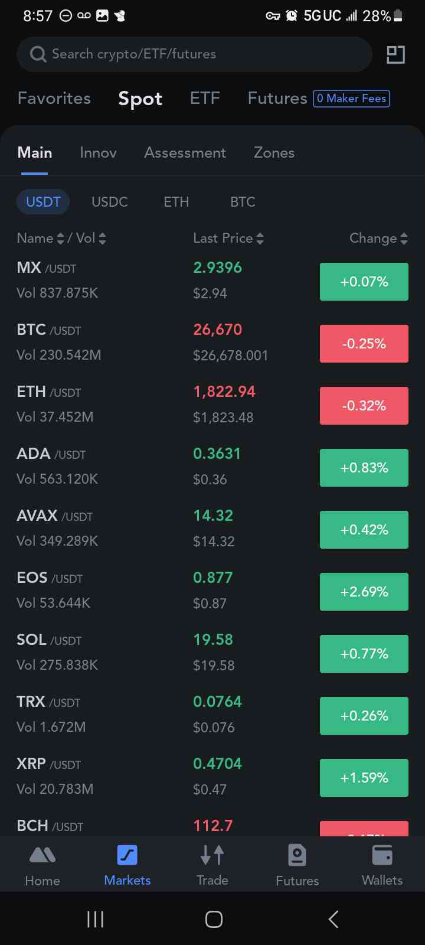Open the Trade arrows icon
The height and width of the screenshot is (945, 425).
point(212,855)
